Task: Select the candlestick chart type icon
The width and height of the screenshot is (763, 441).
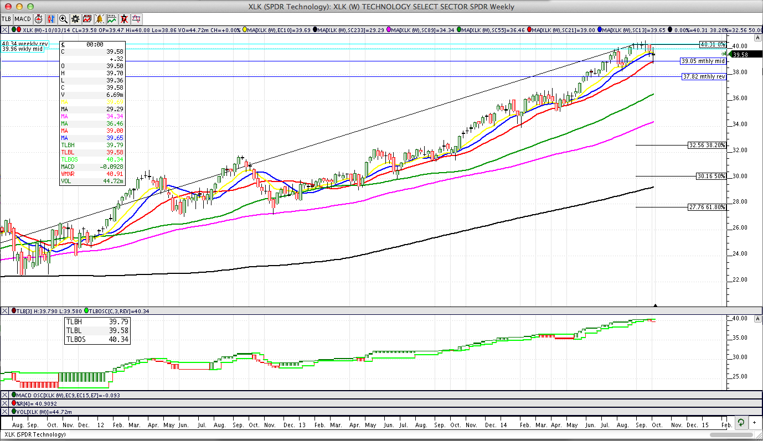Action: point(51,19)
